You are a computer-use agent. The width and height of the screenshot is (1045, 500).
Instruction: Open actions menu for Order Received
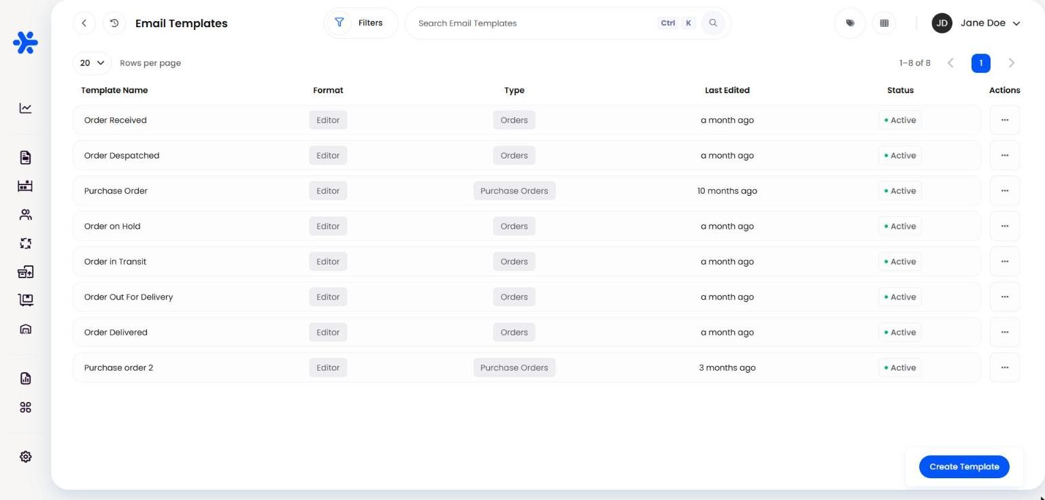(x=1005, y=120)
